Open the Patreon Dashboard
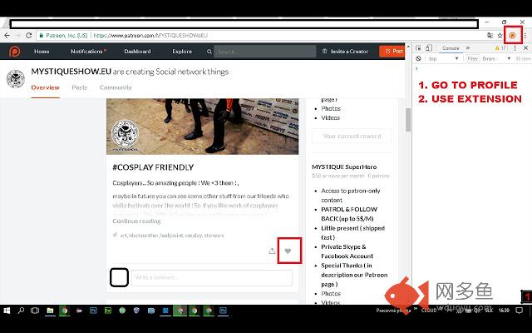This screenshot has height=333, width=532. [137, 52]
